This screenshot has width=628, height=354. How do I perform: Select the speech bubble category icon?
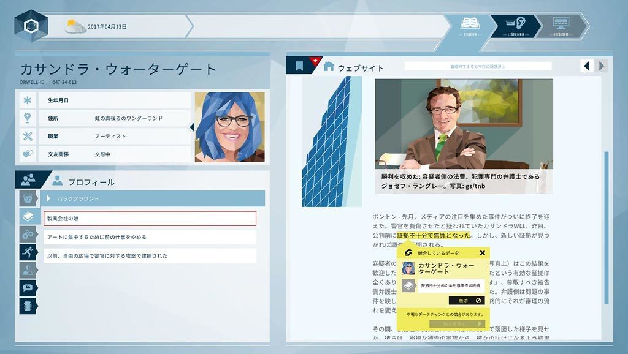pos(28,288)
